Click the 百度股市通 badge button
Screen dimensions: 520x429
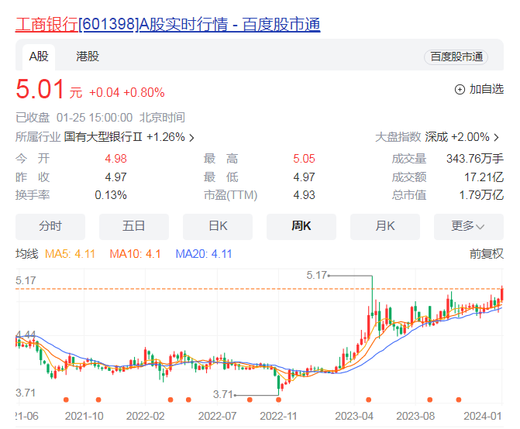pos(456,57)
